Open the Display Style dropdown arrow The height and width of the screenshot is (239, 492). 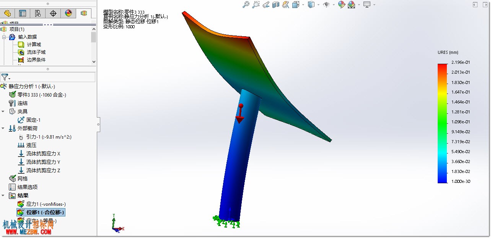pyautogui.click(x=318, y=5)
